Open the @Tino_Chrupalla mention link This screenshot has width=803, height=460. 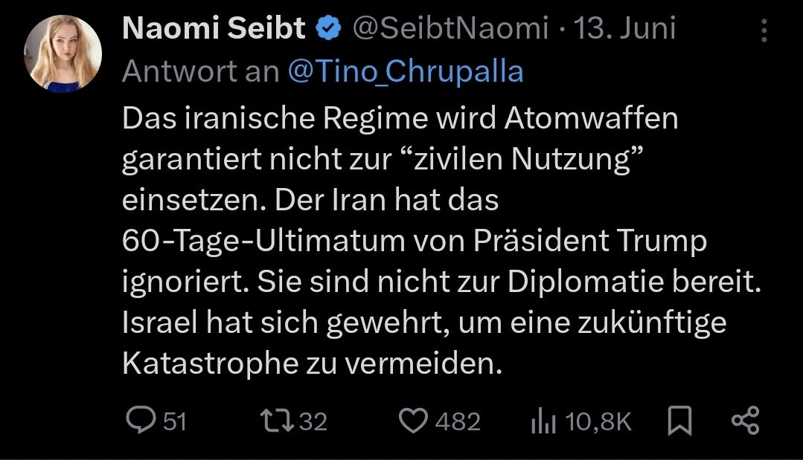[405, 71]
